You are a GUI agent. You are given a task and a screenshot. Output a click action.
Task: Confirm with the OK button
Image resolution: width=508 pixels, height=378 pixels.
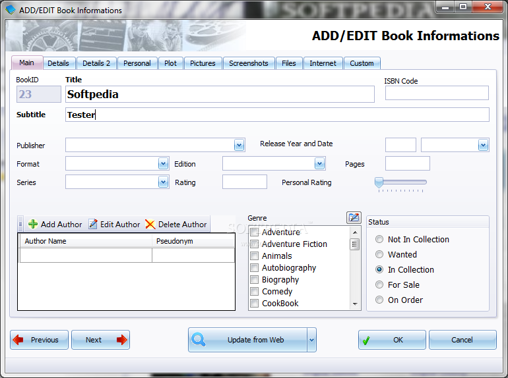pyautogui.click(x=392, y=340)
